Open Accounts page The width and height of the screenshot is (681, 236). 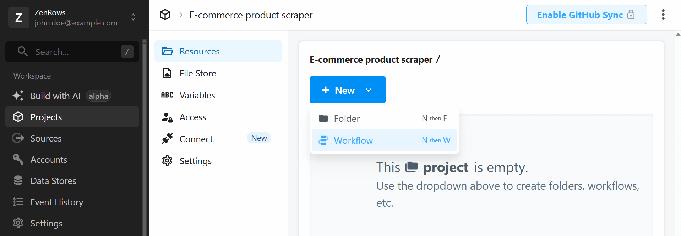click(x=72, y=160)
